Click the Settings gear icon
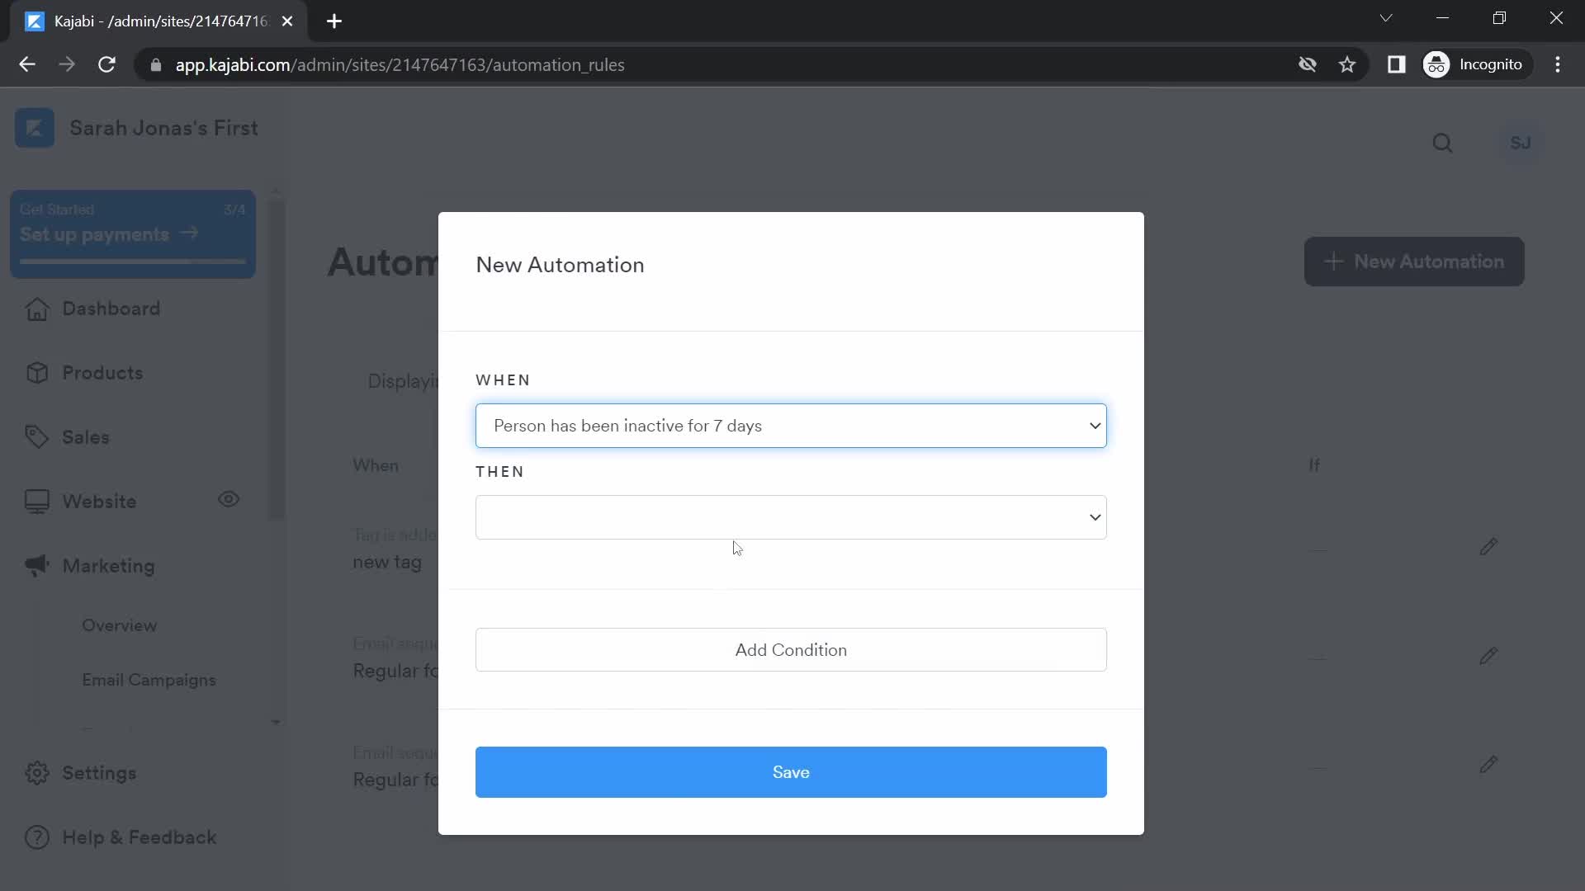The width and height of the screenshot is (1585, 891). coord(36,773)
